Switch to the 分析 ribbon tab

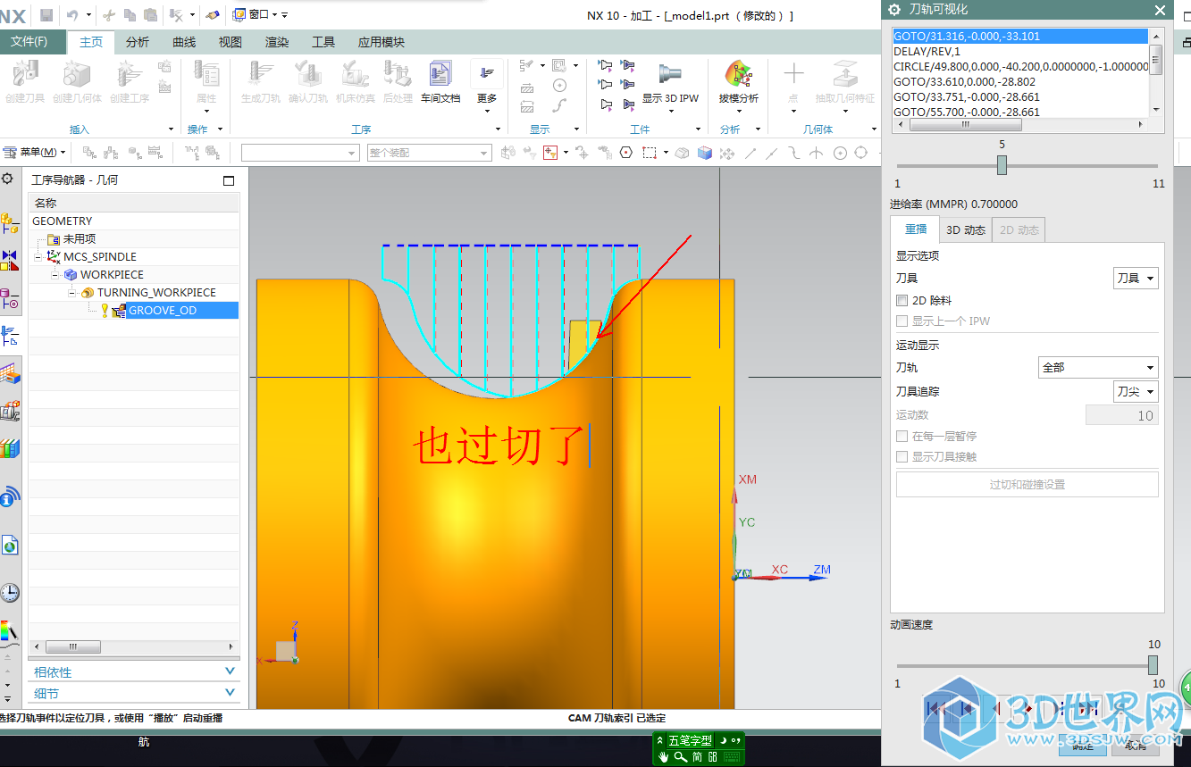pos(138,42)
